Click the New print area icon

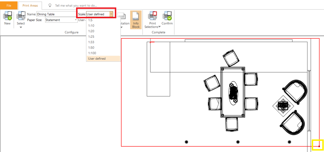tap(7, 16)
